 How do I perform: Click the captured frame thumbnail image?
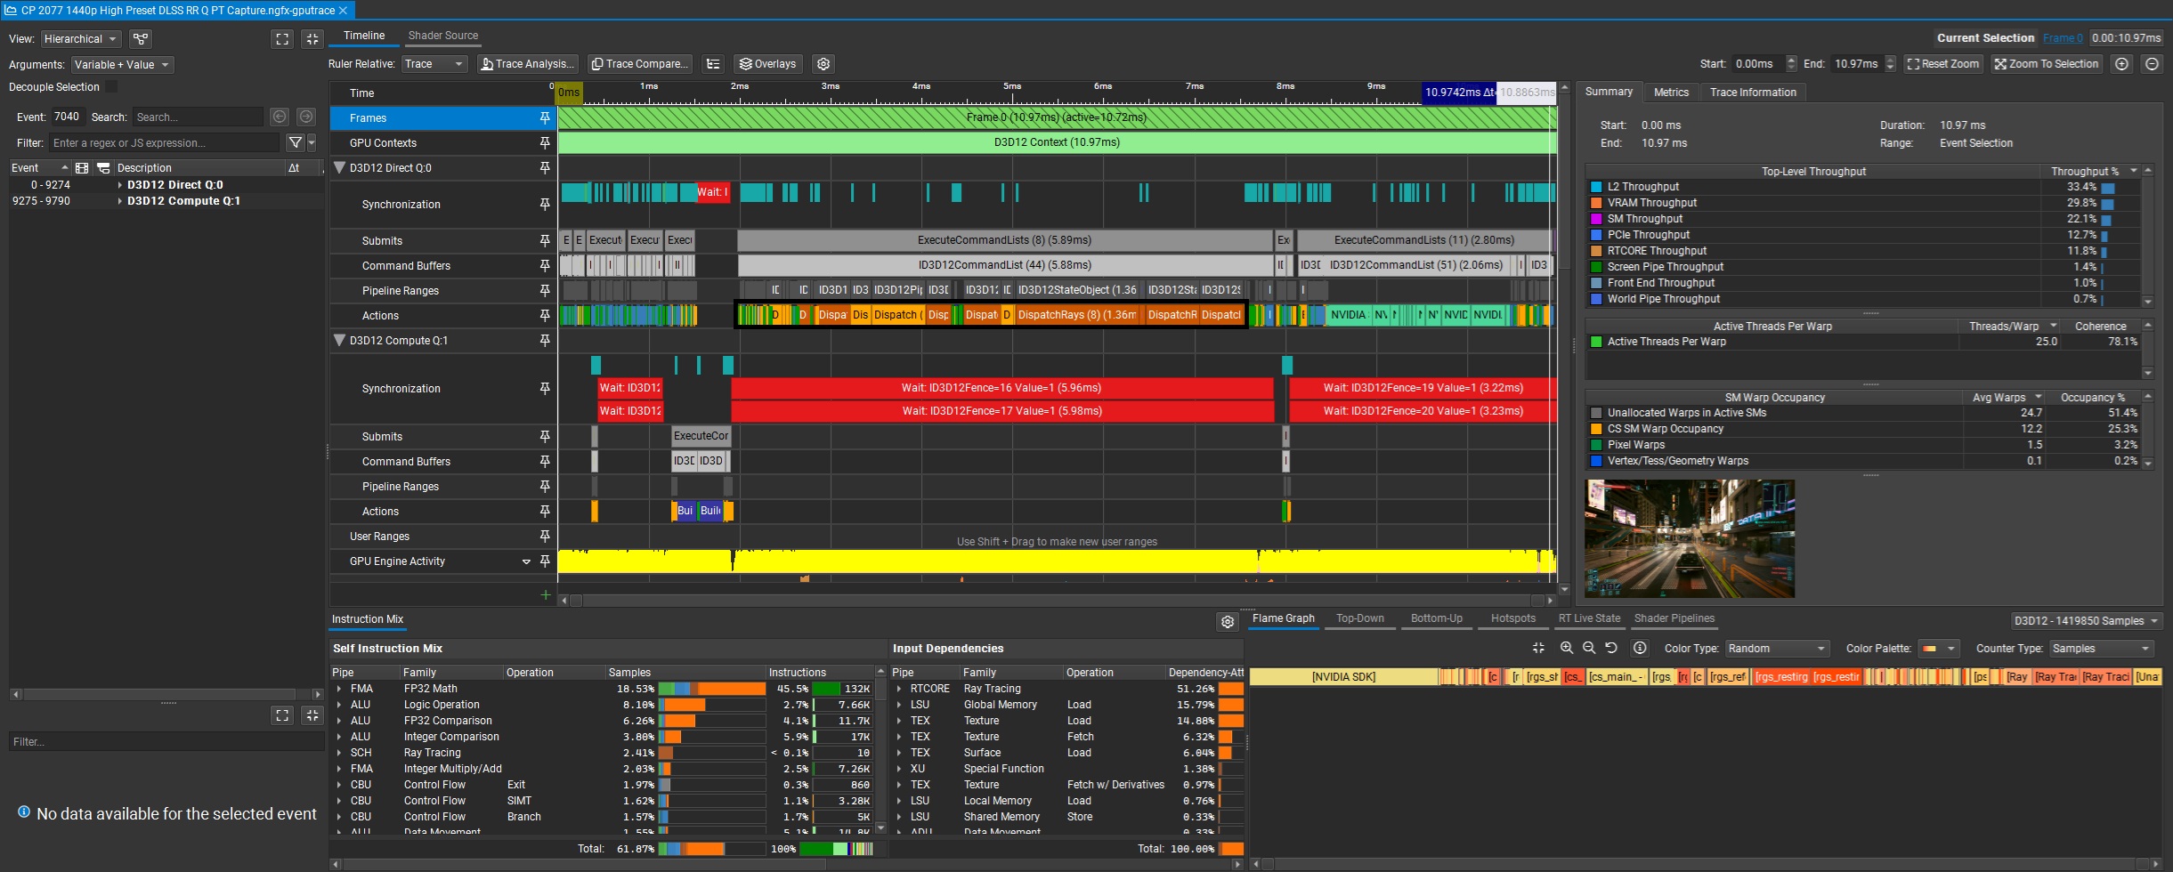point(1689,538)
